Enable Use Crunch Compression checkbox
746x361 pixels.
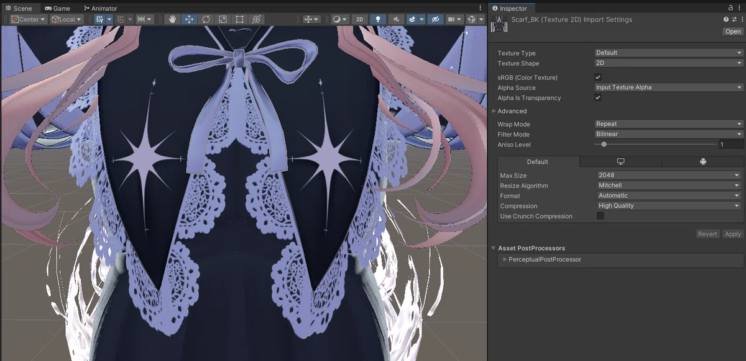pos(601,216)
